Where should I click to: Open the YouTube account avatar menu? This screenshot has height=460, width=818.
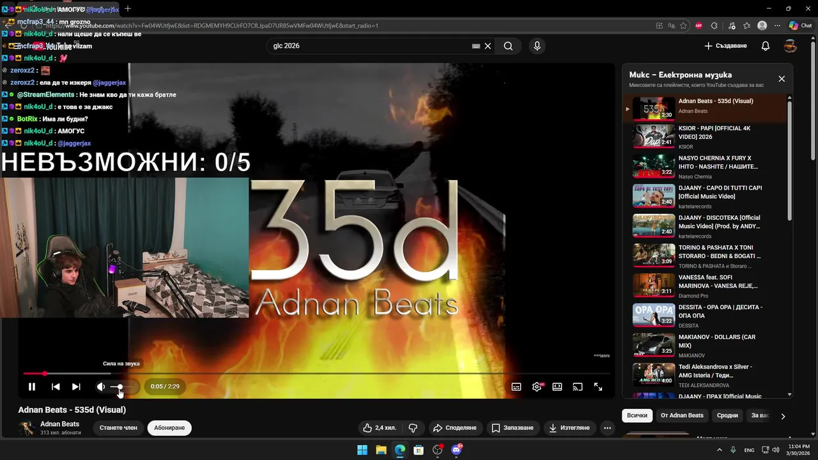click(x=791, y=46)
